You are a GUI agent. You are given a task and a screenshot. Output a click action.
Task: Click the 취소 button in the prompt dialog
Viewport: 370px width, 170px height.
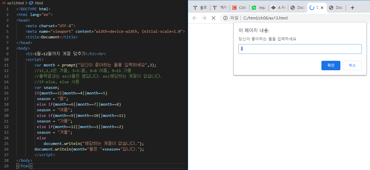pyautogui.click(x=352, y=66)
